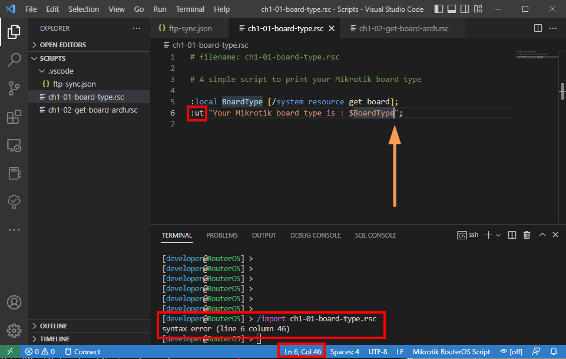Click the Connect button in status bar
This screenshot has width=566, height=359.
pos(82,352)
